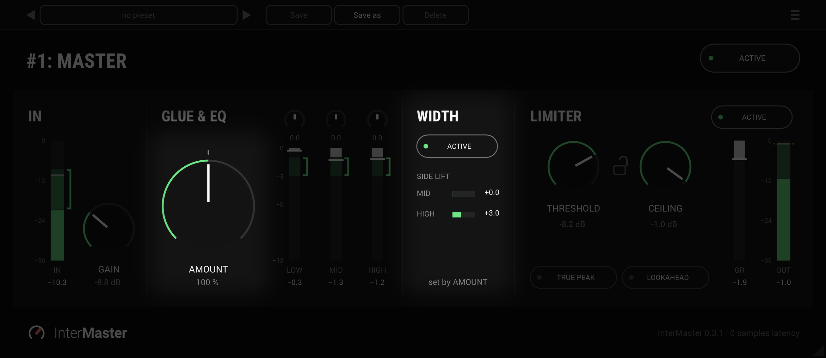Viewport: 826px width, 358px height.
Task: Click the side lift MID value '+0.0'
Action: (491, 193)
